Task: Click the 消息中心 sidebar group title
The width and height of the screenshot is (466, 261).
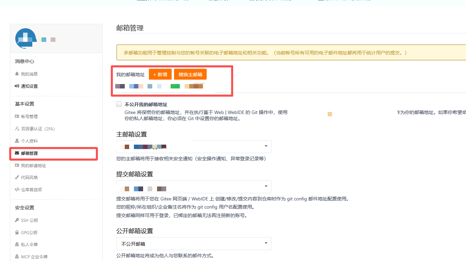Action: (24, 61)
